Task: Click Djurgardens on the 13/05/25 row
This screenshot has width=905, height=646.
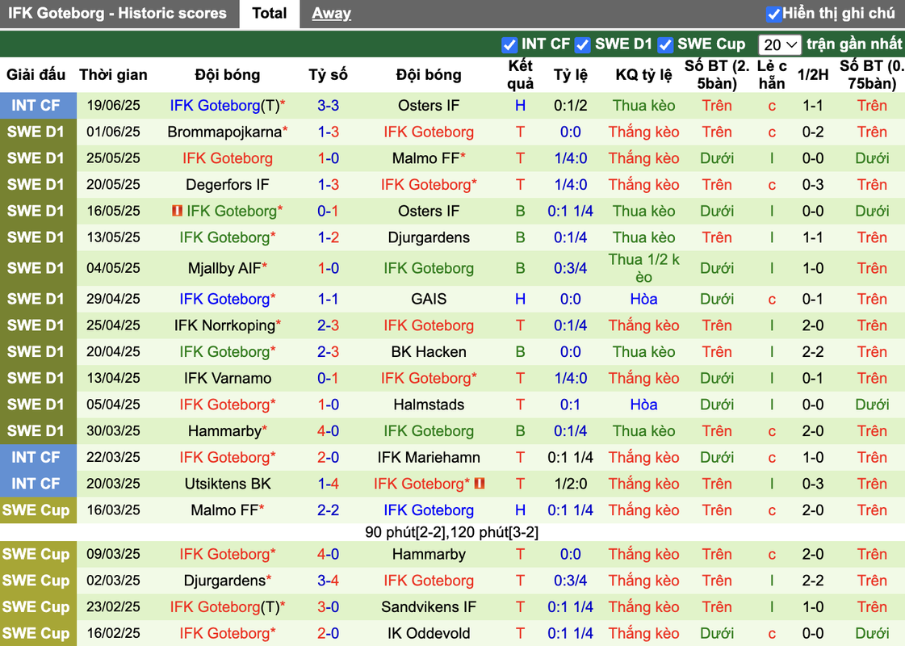Action: click(x=429, y=238)
